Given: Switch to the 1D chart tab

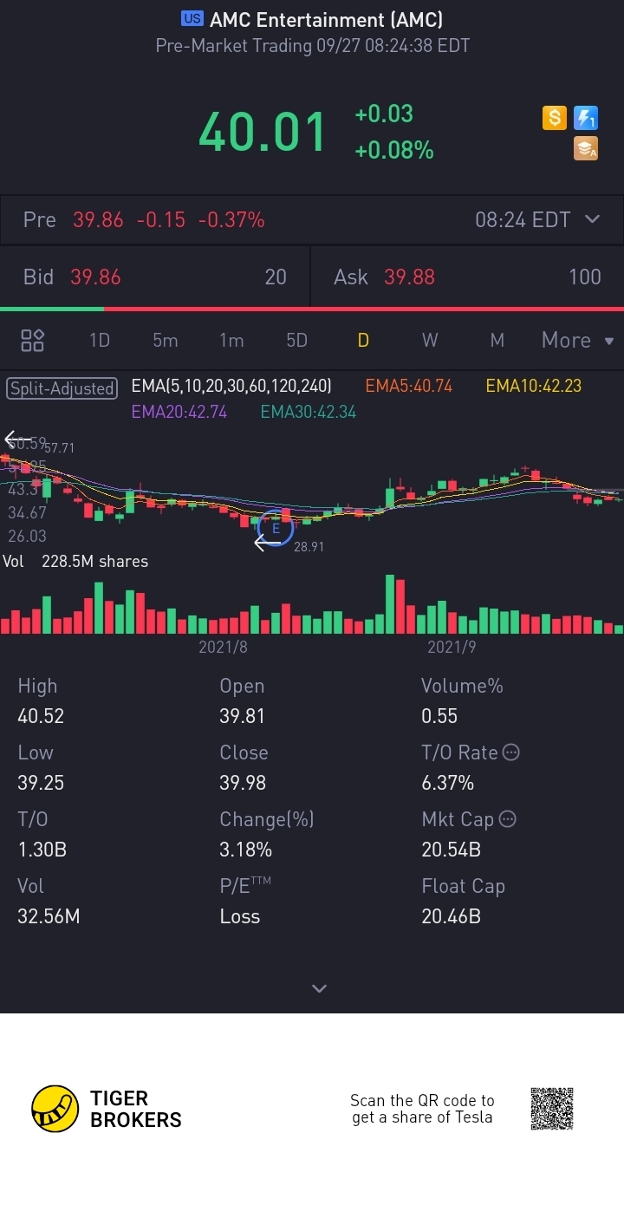Looking at the screenshot, I should coord(100,340).
